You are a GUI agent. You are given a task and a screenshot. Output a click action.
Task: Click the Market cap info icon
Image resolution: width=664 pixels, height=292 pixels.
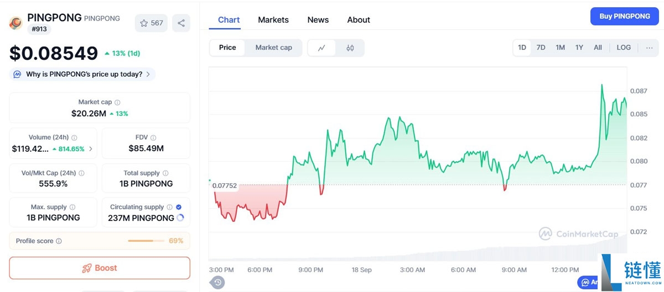click(117, 102)
